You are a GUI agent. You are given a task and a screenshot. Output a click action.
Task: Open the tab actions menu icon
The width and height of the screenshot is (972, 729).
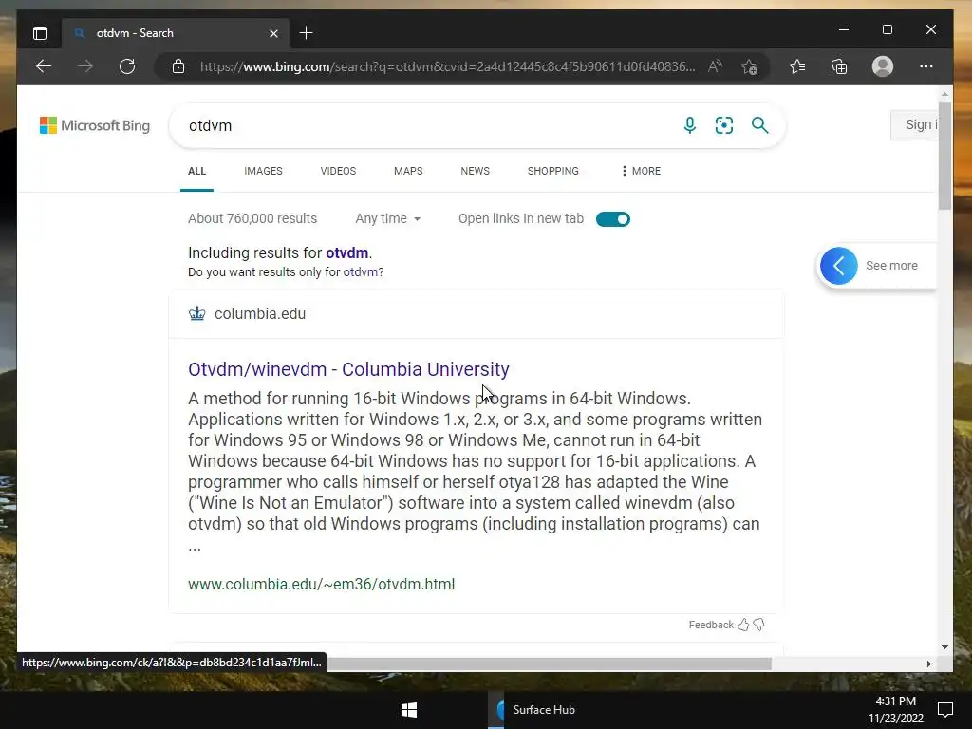40,33
